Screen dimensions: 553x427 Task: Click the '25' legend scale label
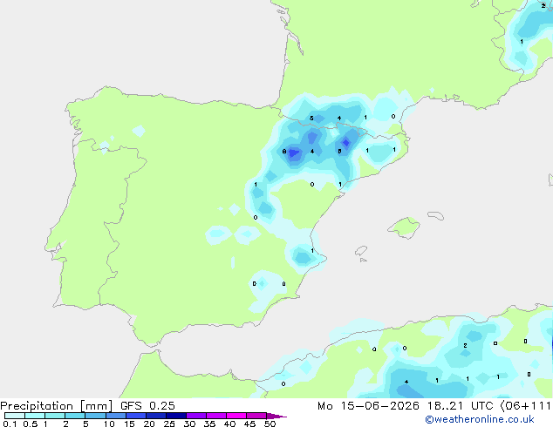[x=169, y=424]
